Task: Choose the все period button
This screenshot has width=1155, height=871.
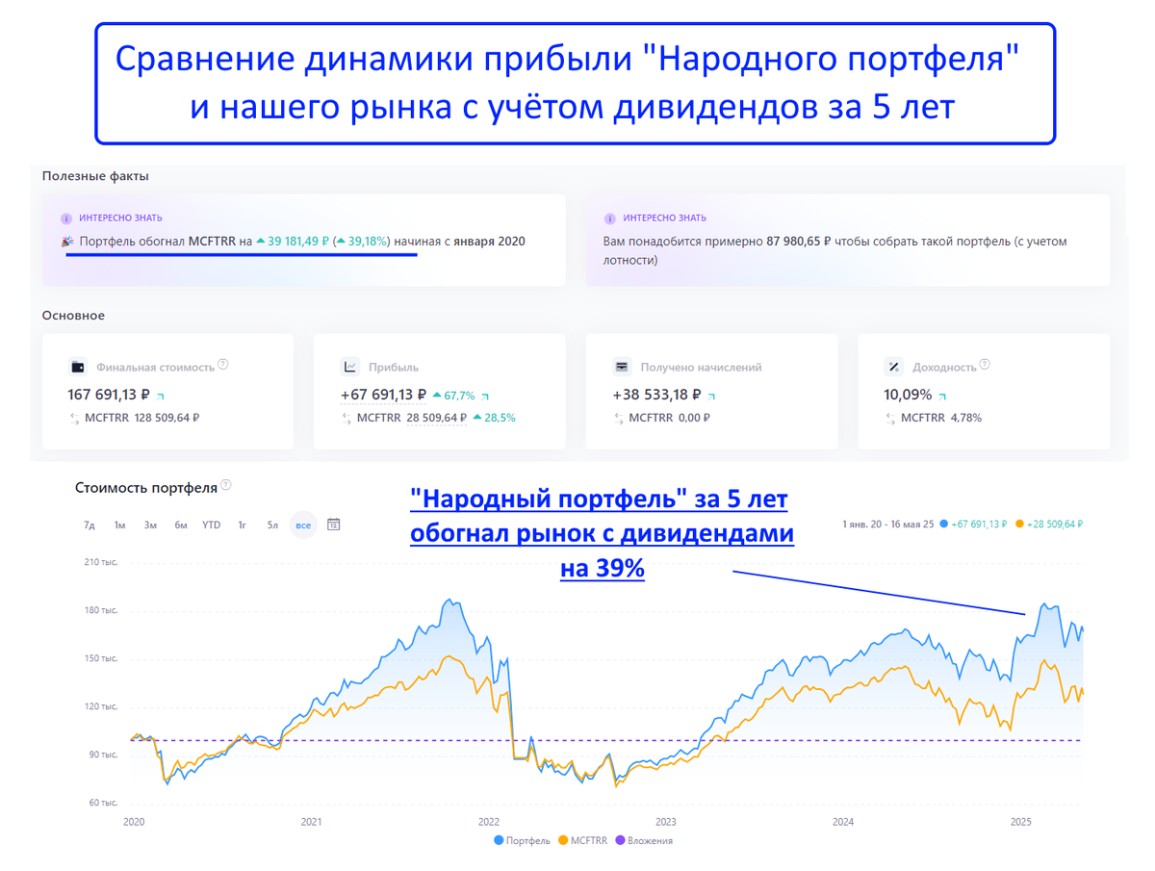Action: [x=303, y=525]
